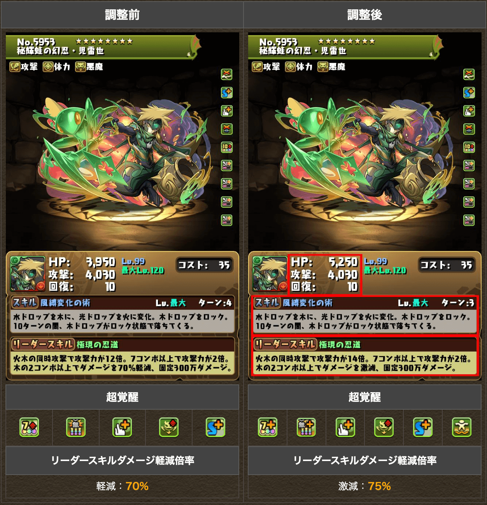Tap the blue skill boost+ super awakening in 調整前

pos(215,427)
